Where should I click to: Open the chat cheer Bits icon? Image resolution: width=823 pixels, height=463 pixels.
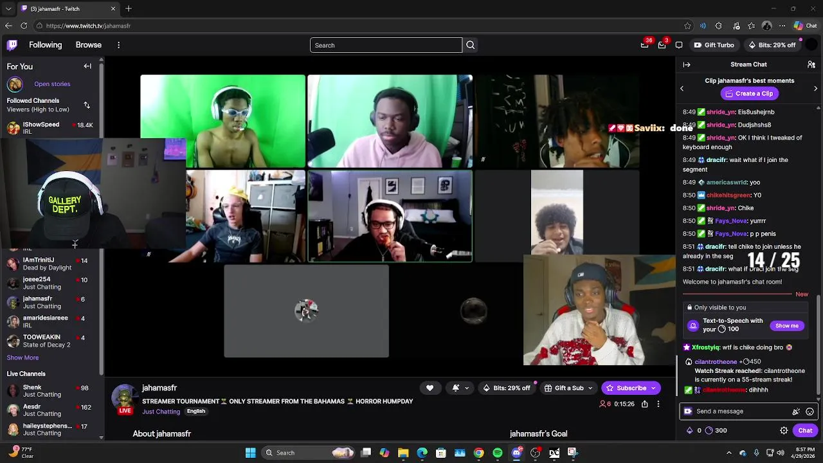point(796,412)
